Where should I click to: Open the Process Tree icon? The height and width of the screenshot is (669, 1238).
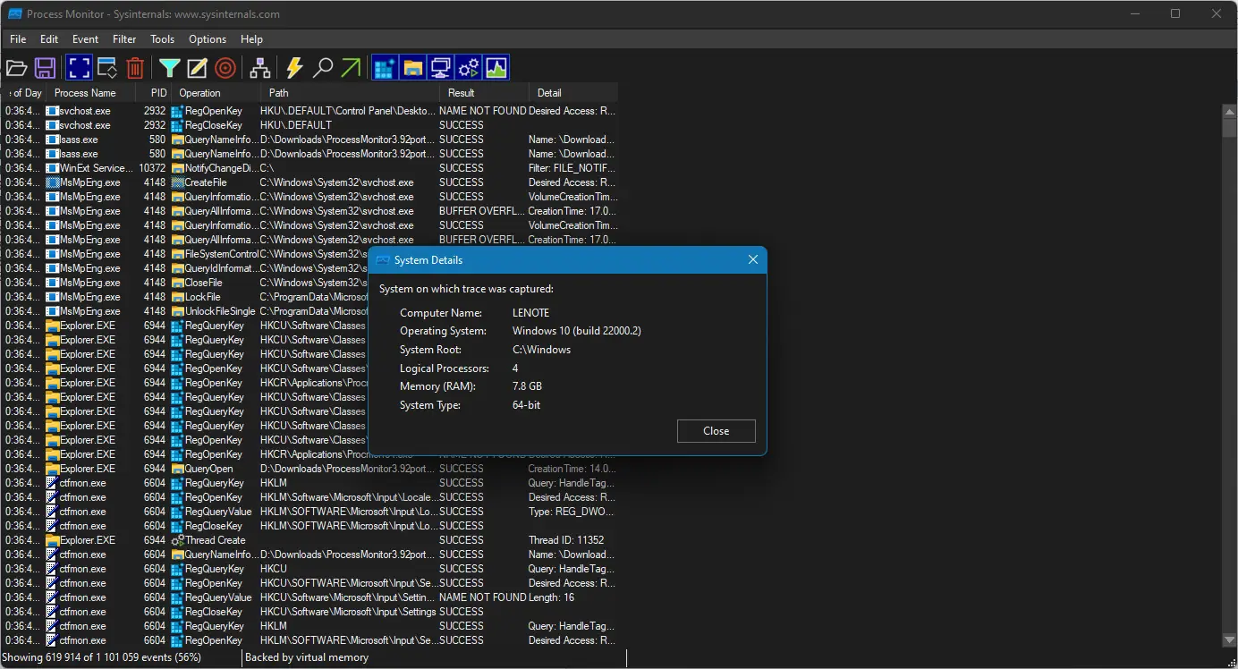[x=260, y=68]
